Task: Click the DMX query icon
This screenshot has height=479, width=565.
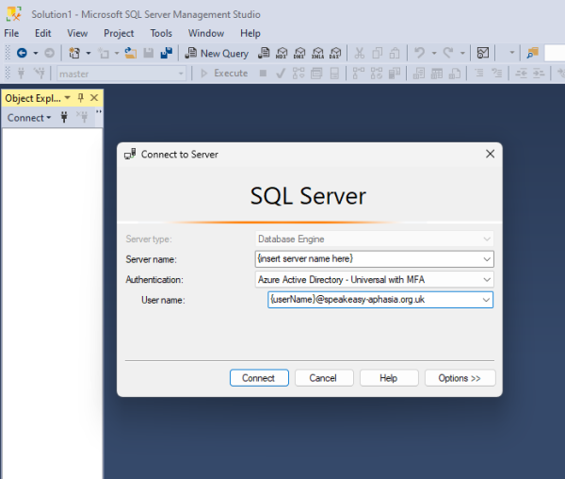Action: pyautogui.click(x=299, y=54)
